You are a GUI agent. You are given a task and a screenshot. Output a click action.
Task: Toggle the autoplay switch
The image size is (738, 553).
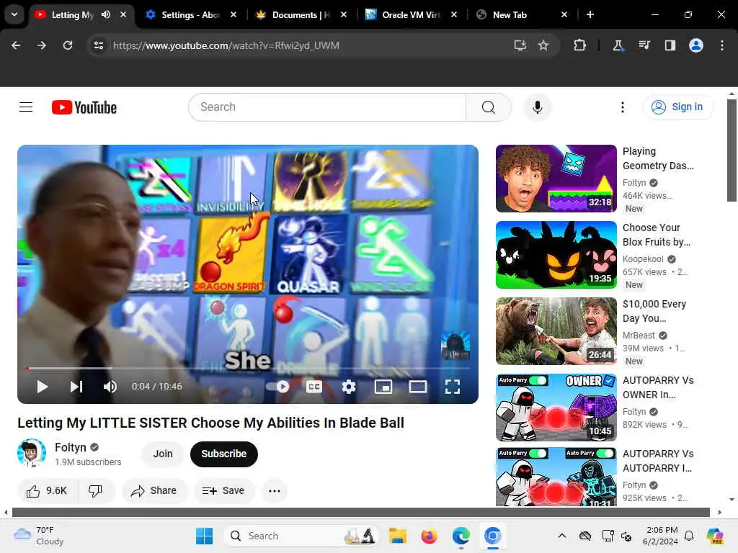point(277,387)
